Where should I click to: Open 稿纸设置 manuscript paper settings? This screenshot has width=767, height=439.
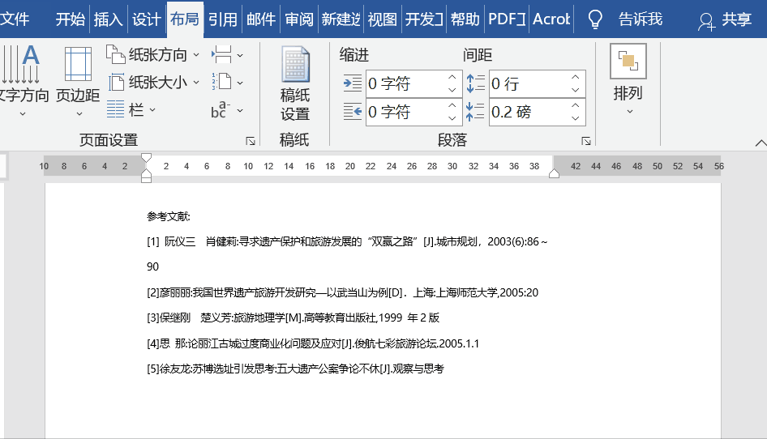[295, 83]
